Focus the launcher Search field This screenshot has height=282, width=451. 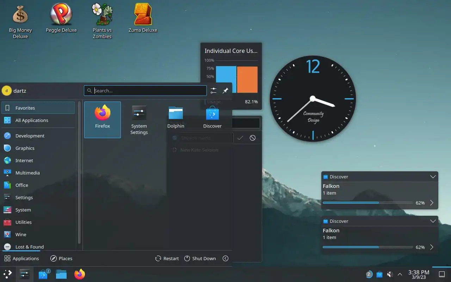click(x=145, y=91)
